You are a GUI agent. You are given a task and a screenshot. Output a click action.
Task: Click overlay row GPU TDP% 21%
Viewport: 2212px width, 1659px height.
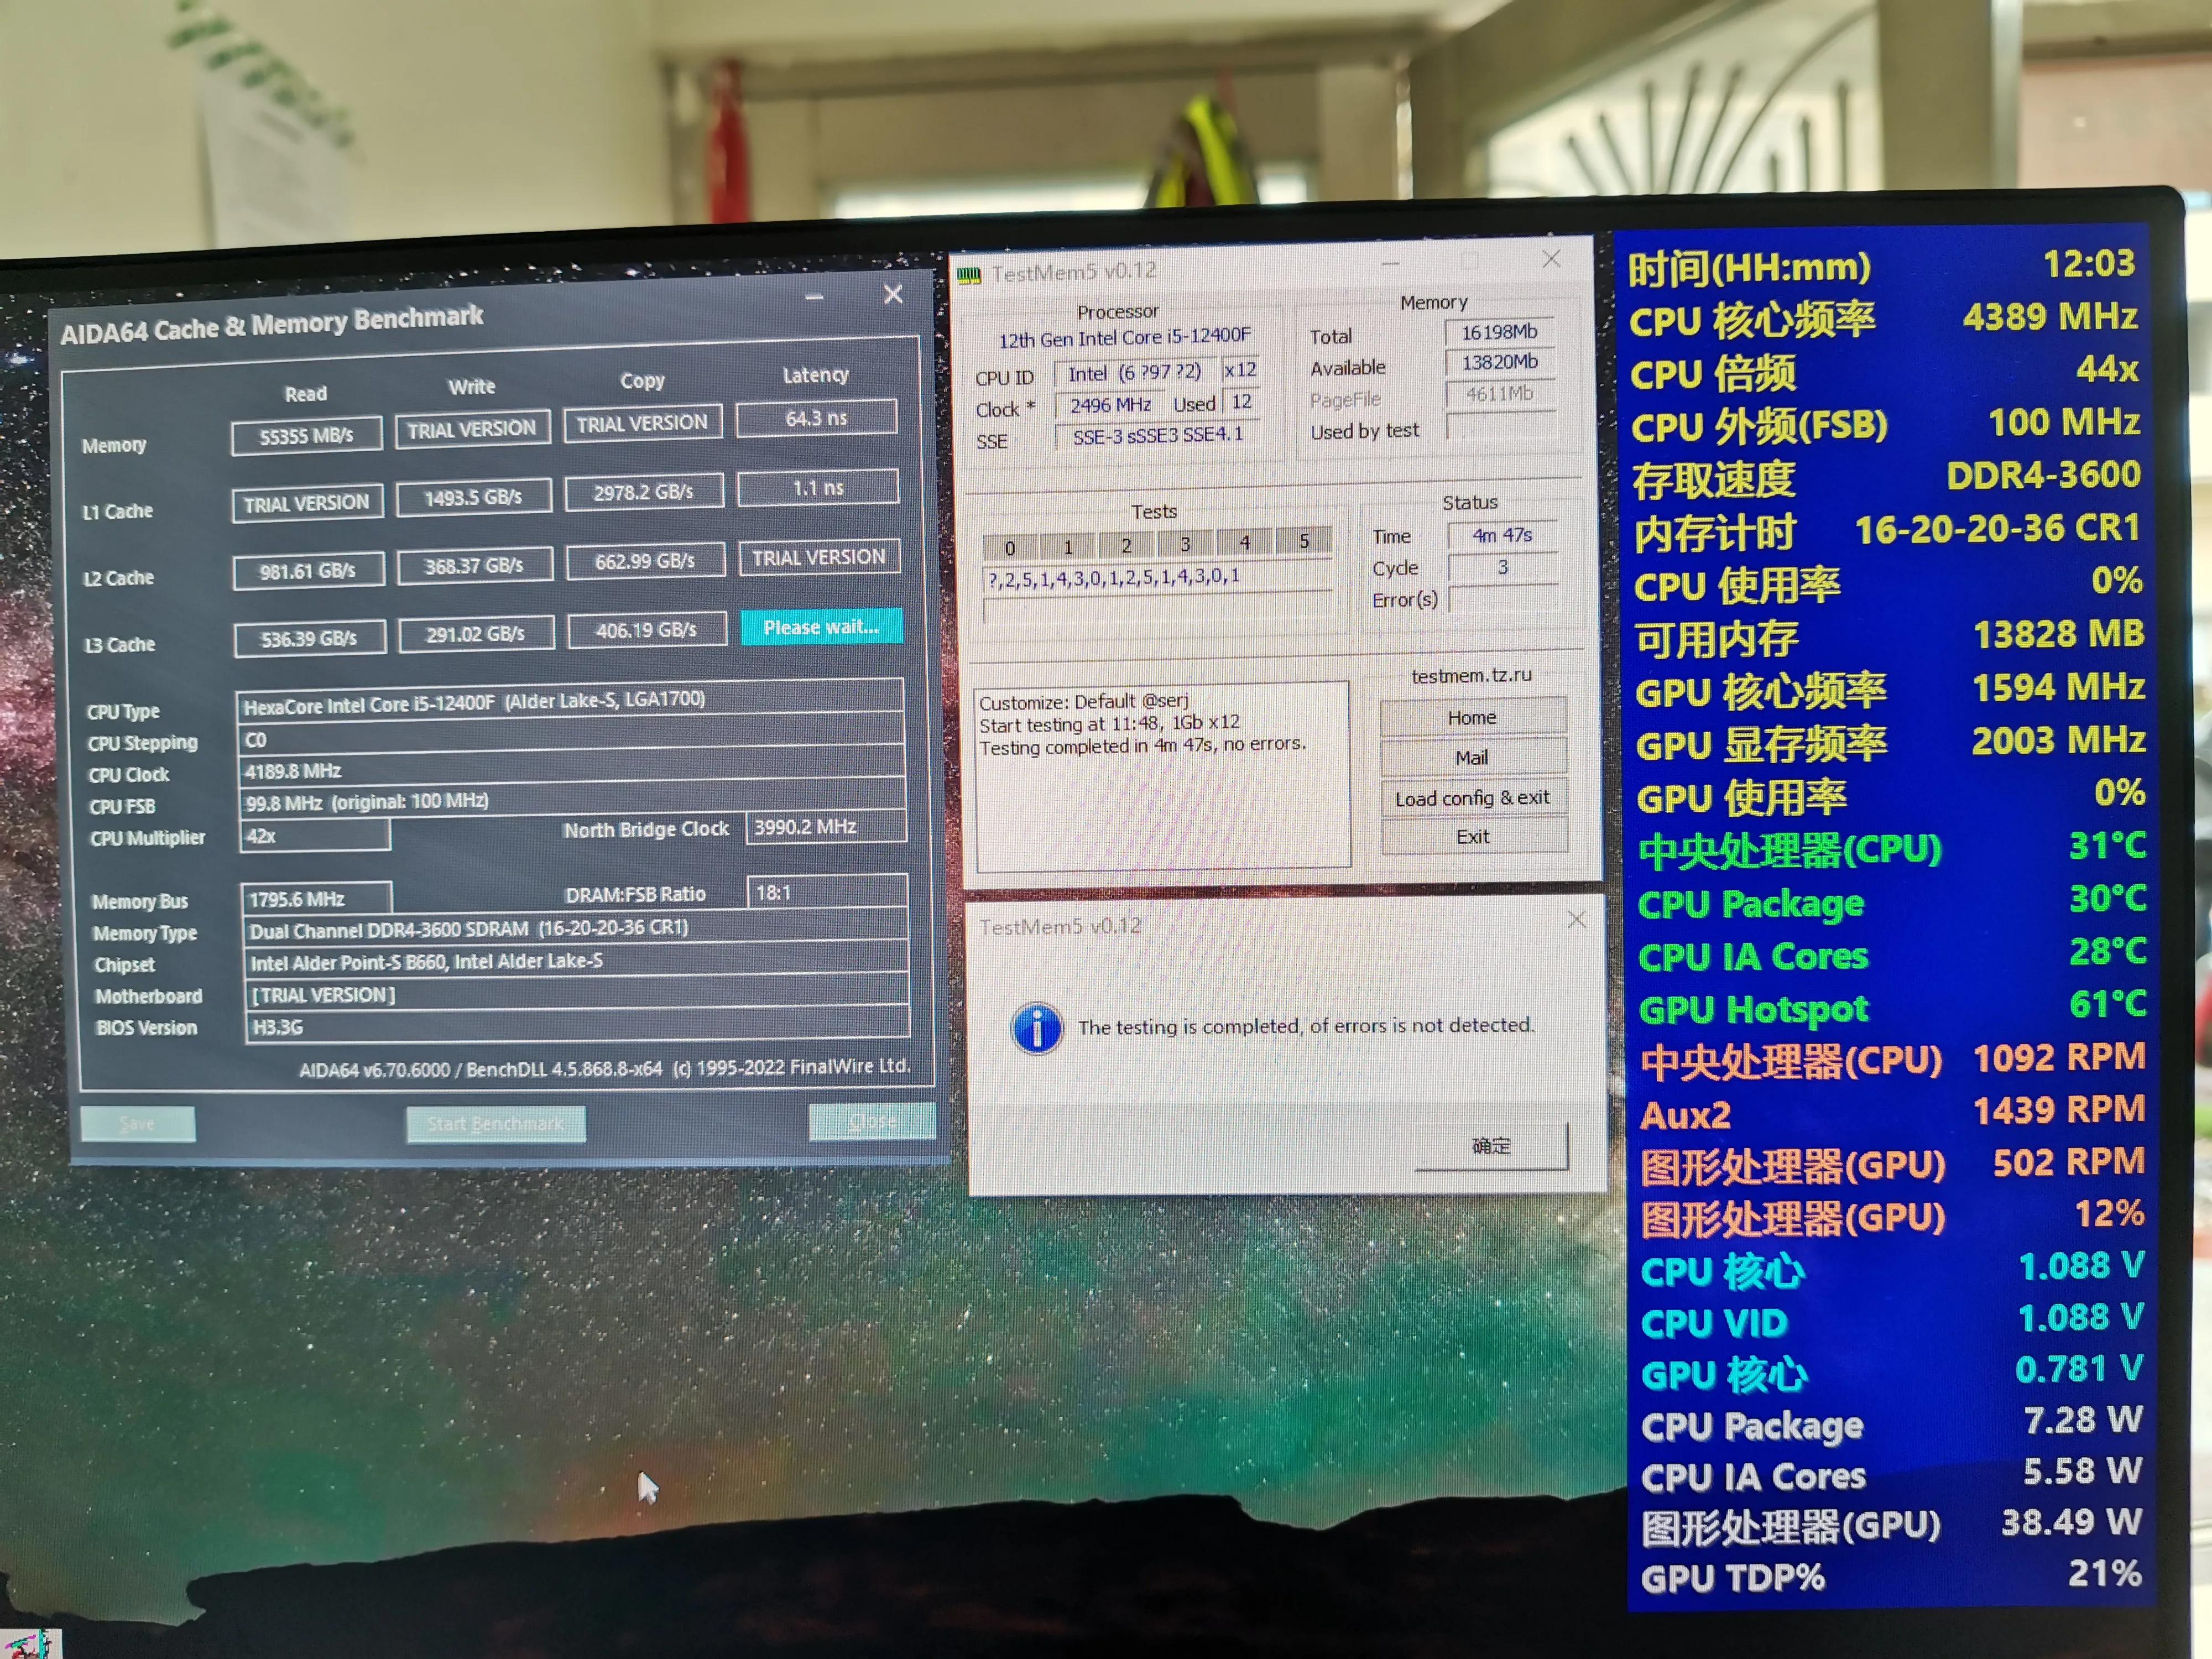tap(1891, 1577)
